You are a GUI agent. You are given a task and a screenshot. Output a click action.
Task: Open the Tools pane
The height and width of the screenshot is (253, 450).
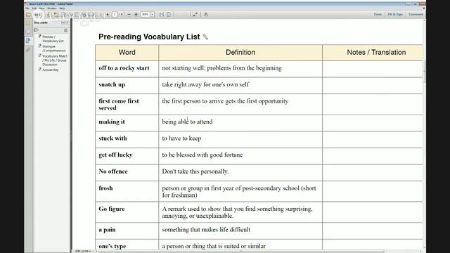pos(378,14)
